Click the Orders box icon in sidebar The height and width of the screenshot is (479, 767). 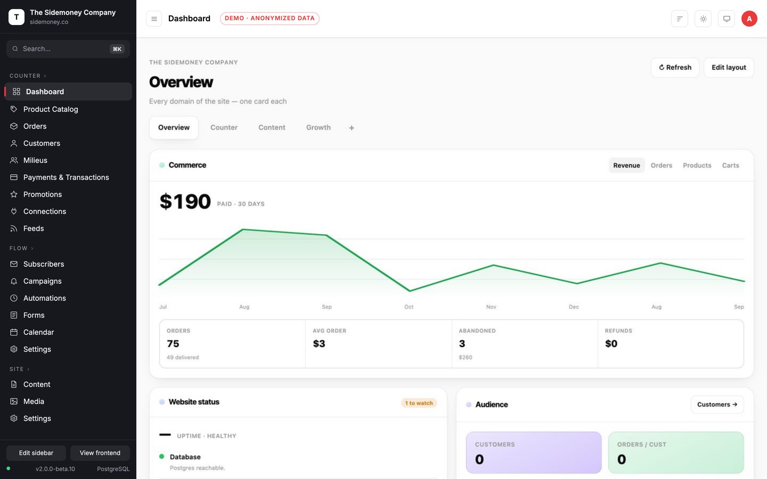click(14, 126)
